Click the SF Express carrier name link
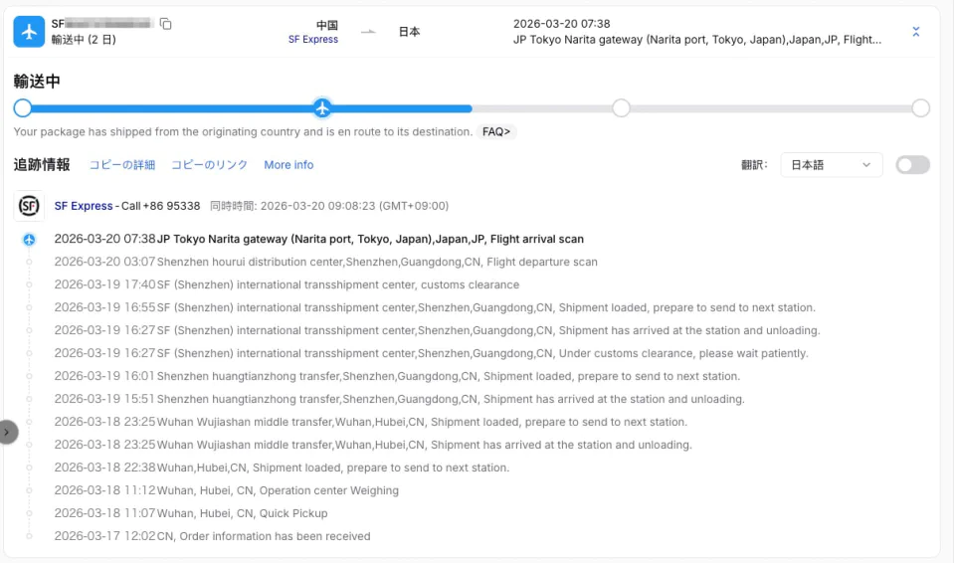The height and width of the screenshot is (563, 954). tap(84, 206)
